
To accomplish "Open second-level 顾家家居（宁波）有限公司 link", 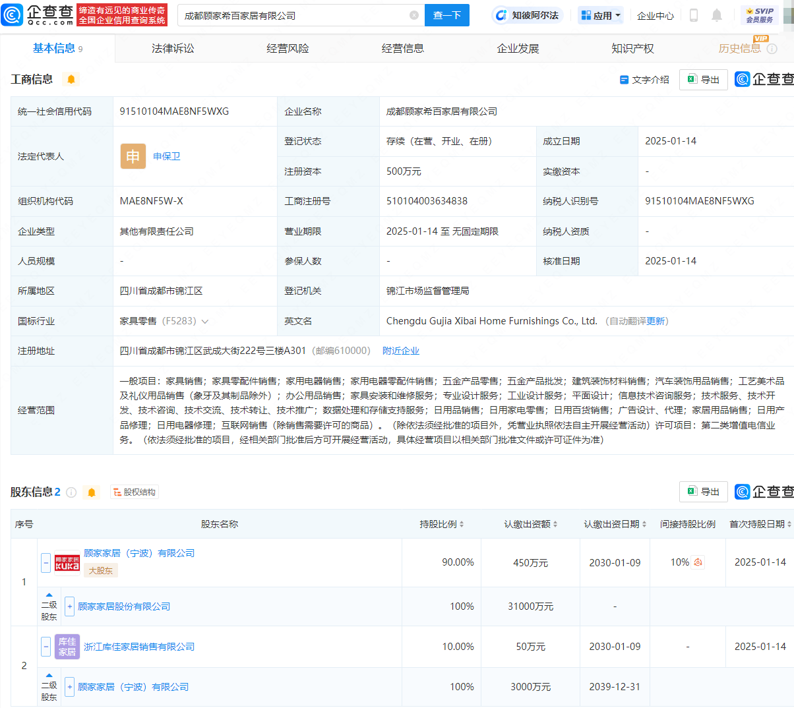I will point(133,687).
